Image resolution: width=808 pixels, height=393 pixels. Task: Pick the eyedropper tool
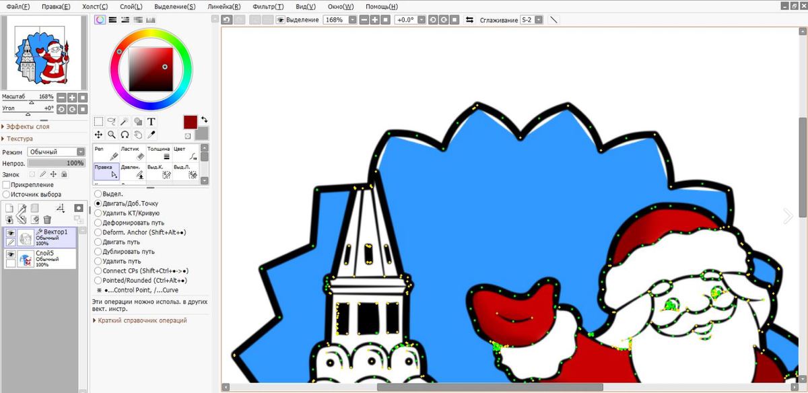(x=151, y=135)
